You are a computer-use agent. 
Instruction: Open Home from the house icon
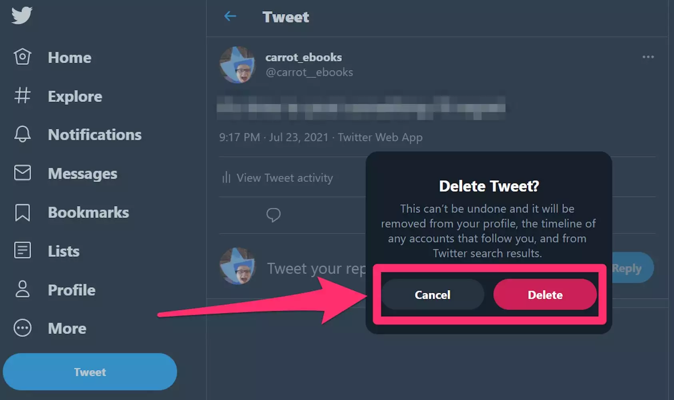click(22, 57)
